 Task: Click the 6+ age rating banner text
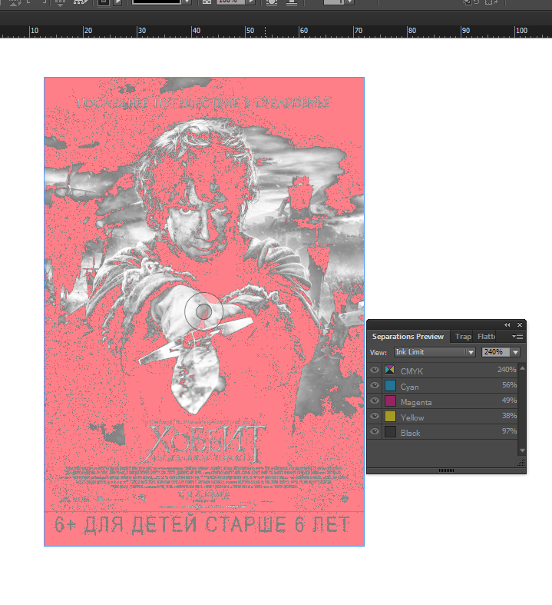pyautogui.click(x=202, y=525)
